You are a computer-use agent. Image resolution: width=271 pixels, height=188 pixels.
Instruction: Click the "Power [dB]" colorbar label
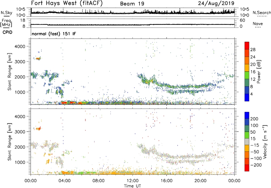[258, 72]
